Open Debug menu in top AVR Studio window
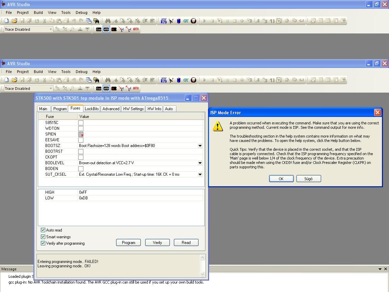This screenshot has height=292, width=389. 81,13
